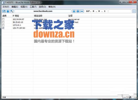Click the minus icon to remove entry
Viewport: 138px width, 100px height.
click(82, 11)
